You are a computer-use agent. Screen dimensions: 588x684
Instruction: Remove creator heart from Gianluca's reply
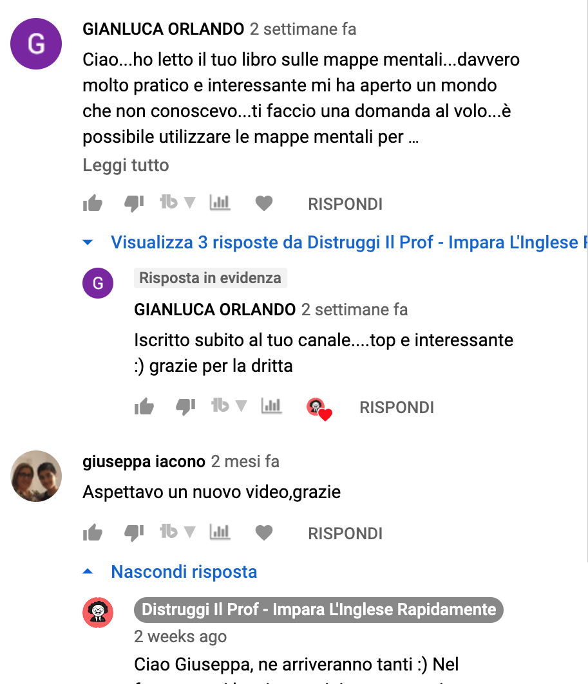319,409
